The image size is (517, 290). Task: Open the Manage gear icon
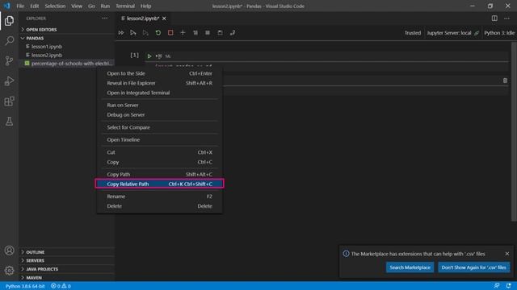click(x=9, y=271)
